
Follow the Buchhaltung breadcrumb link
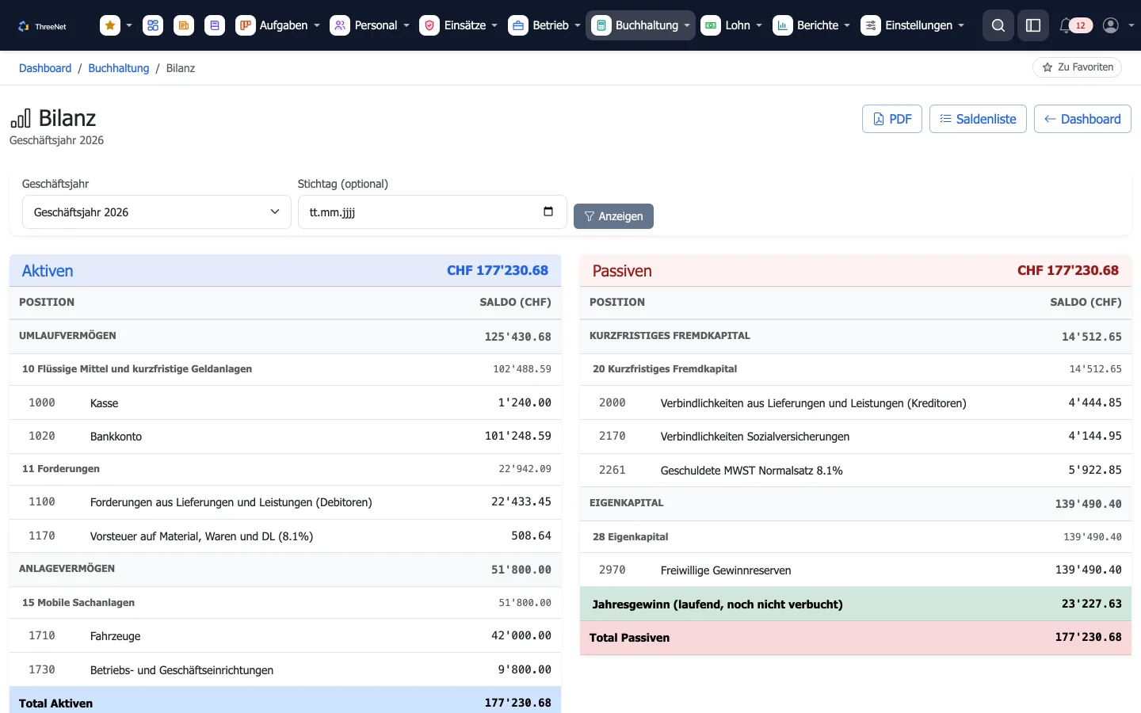pyautogui.click(x=119, y=68)
